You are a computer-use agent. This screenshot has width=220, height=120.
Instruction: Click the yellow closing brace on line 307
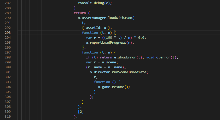click(83, 102)
